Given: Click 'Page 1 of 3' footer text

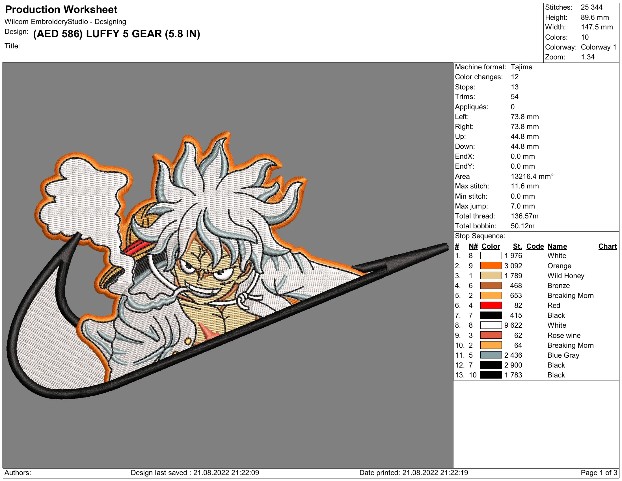Looking at the screenshot, I should [x=599, y=473].
